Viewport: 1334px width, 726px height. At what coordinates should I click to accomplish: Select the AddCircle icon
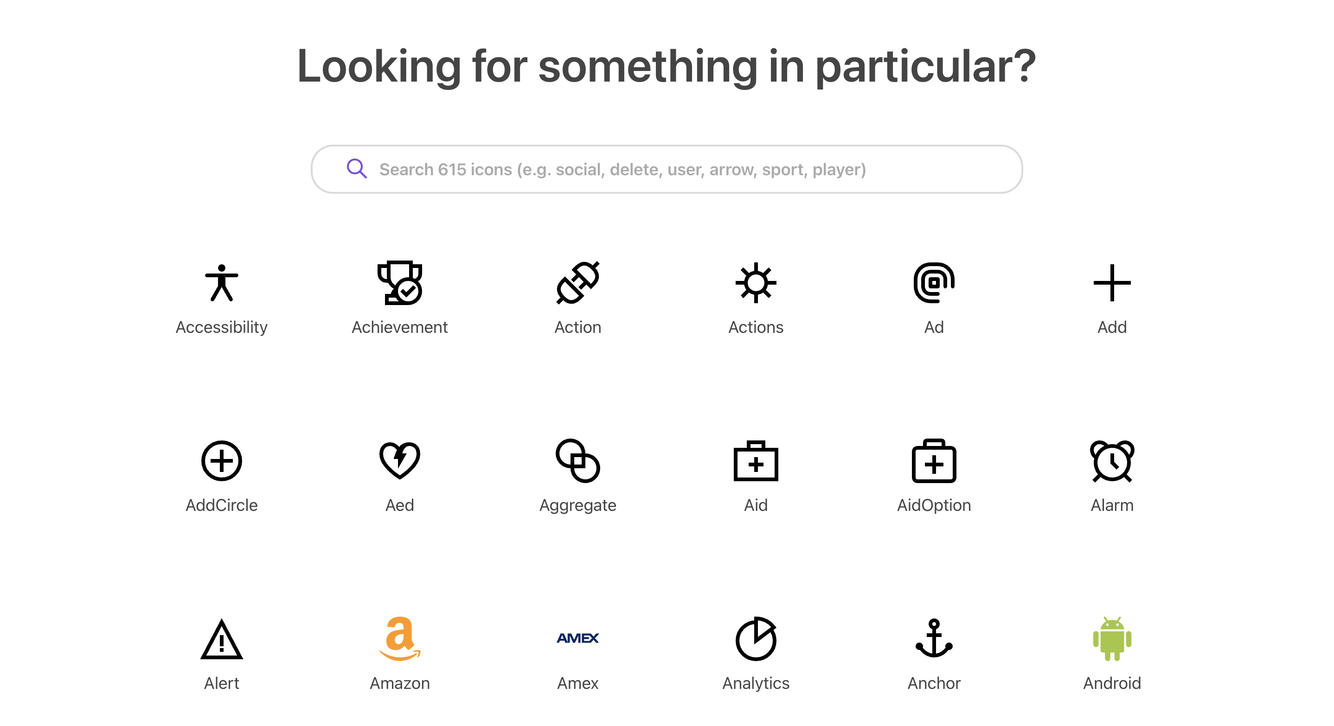[222, 460]
